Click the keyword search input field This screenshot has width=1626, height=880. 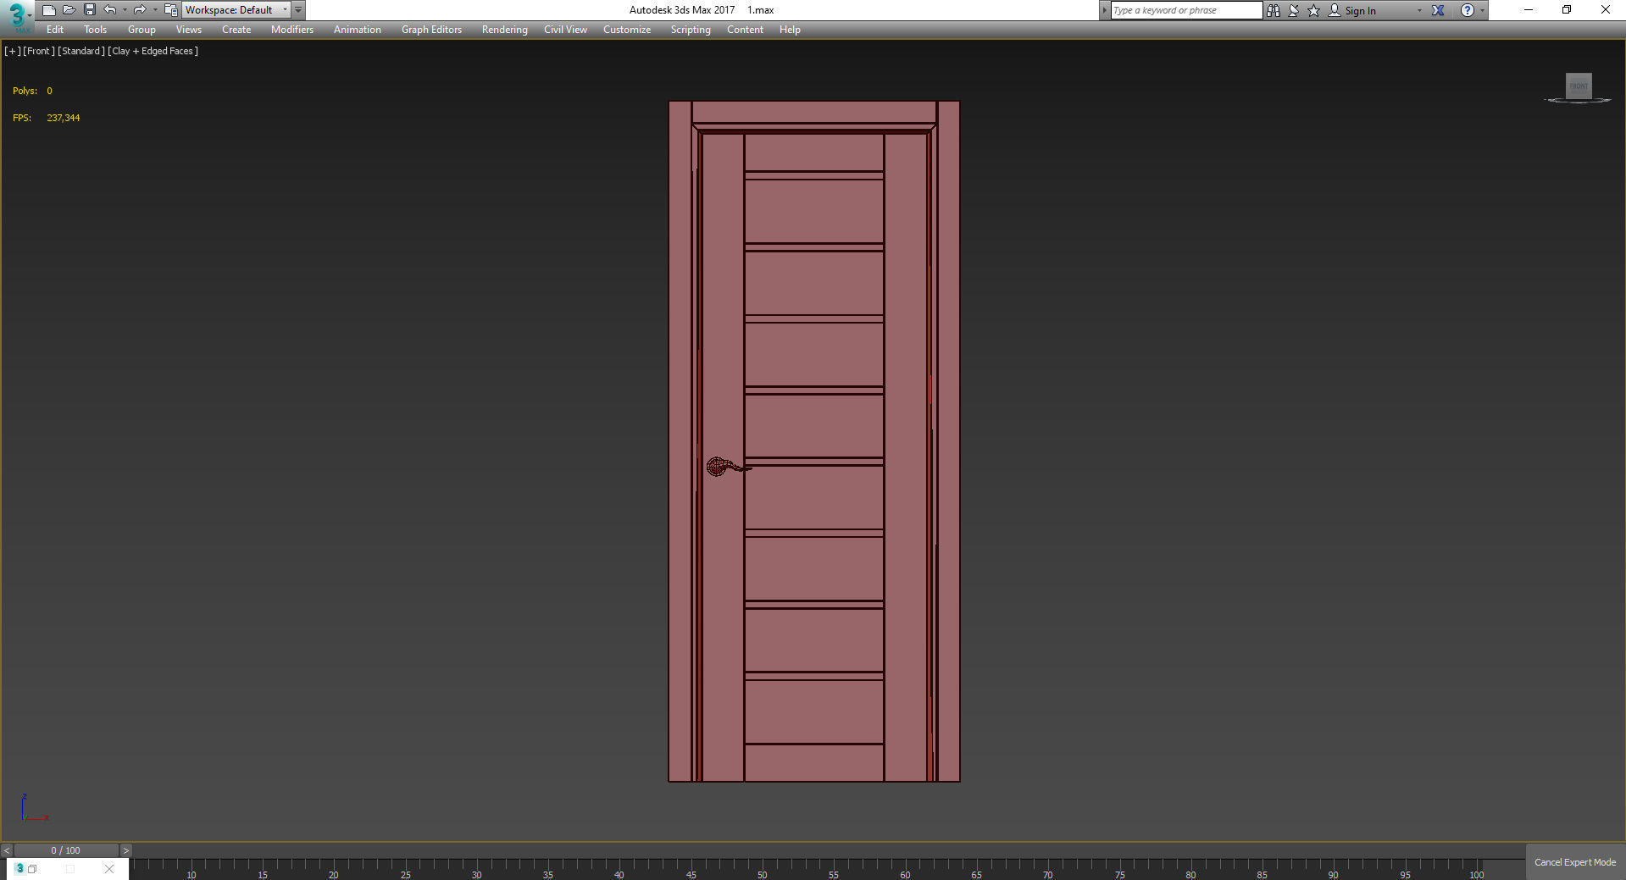(x=1186, y=10)
